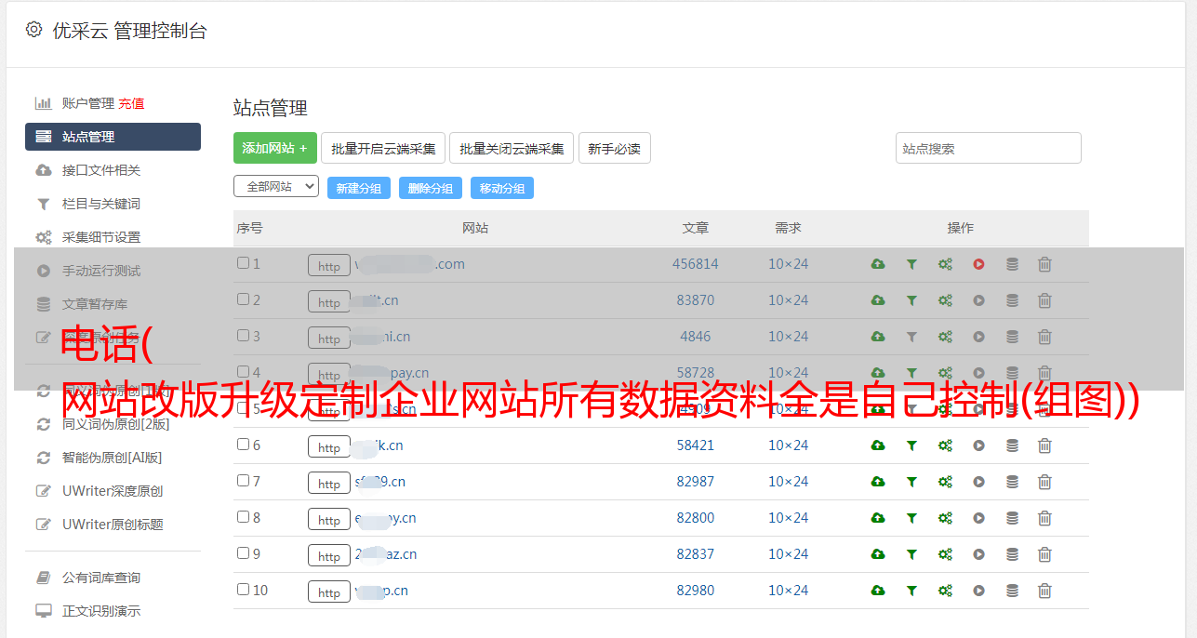Open UWriter原创标题 in the sidebar
Viewport: 1197px width, 638px height.
[113, 525]
